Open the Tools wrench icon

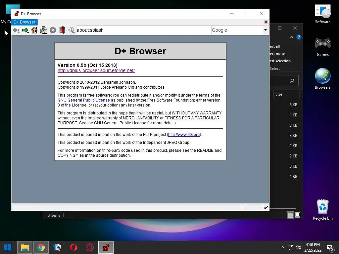(x=72, y=30)
